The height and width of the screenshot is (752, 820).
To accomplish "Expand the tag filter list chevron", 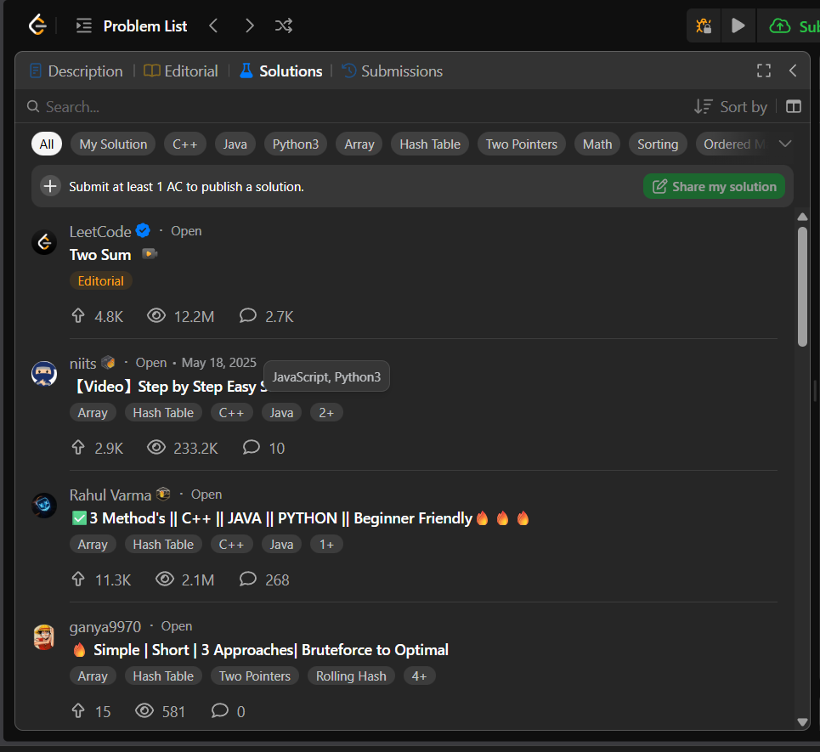I will (x=785, y=144).
